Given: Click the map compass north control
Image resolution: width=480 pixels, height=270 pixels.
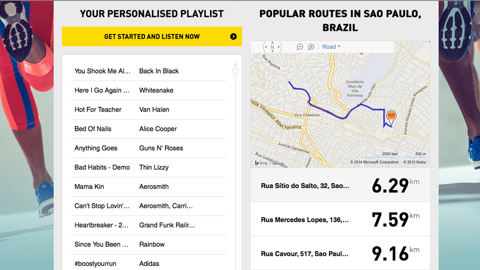Looking at the screenshot, I should [x=272, y=47].
